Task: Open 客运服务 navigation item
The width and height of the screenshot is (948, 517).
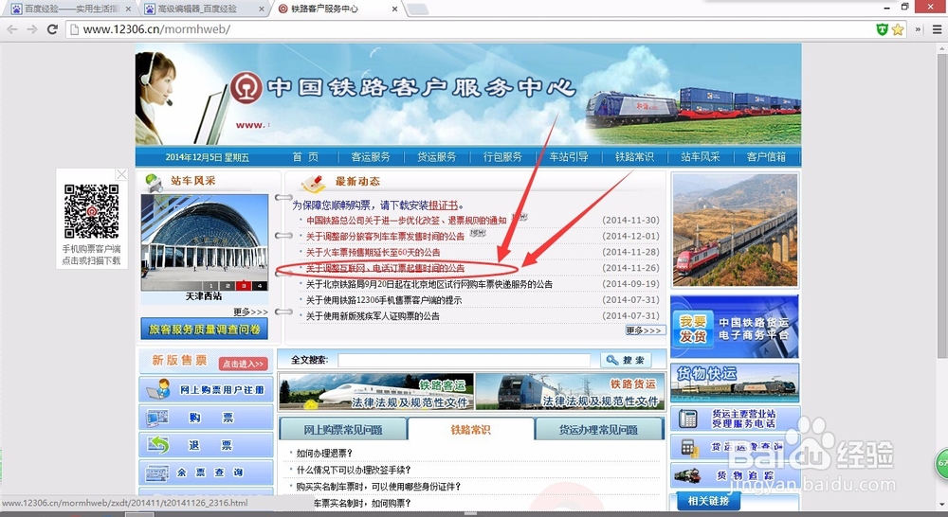Action: pos(371,157)
